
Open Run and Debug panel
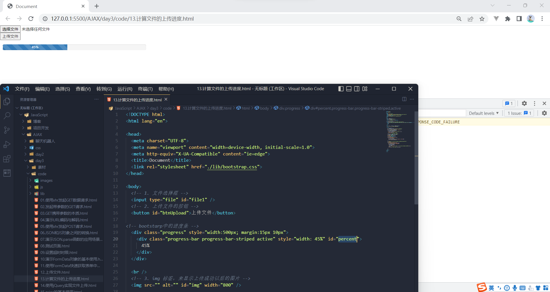[x=7, y=144]
